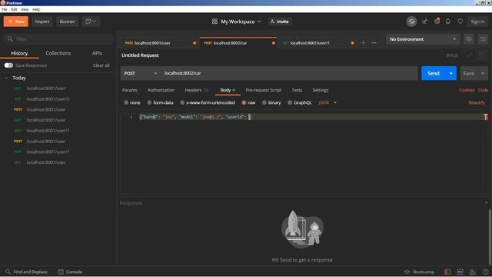Open new window icon next to Runner
Image resolution: width=492 pixels, height=277 pixels.
pyautogui.click(x=91, y=22)
